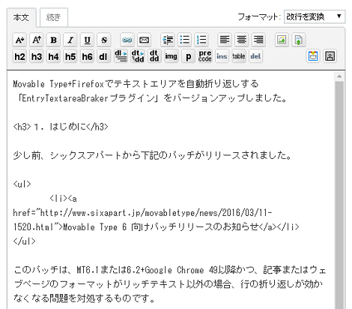Apply strikethrough formatting icon
Image resolution: width=352 pixels, height=309 pixels.
point(104,40)
